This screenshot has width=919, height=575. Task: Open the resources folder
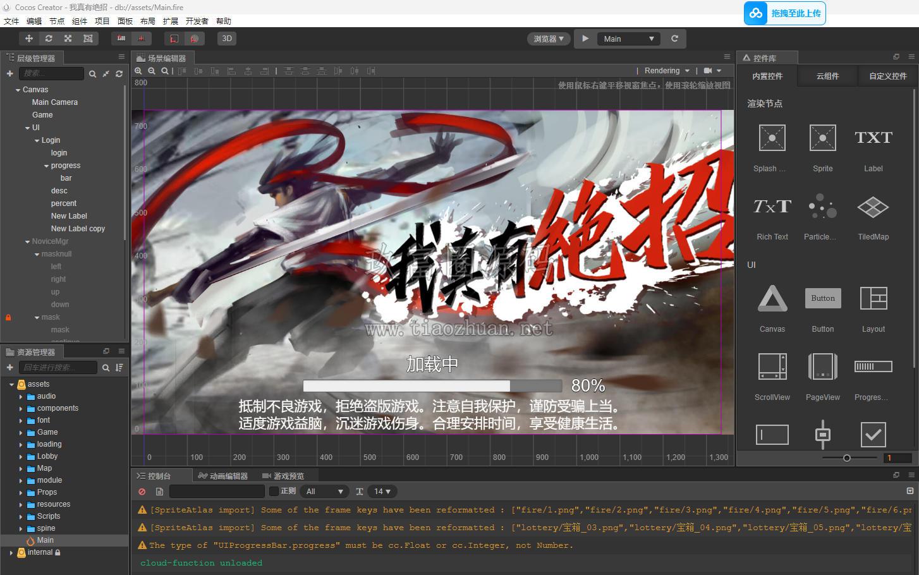pyautogui.click(x=53, y=504)
